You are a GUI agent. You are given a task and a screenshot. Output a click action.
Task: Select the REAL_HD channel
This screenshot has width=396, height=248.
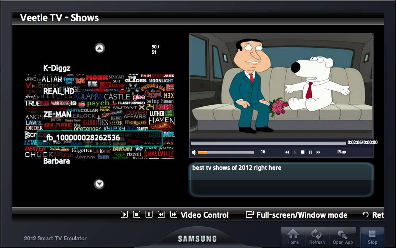(x=59, y=91)
